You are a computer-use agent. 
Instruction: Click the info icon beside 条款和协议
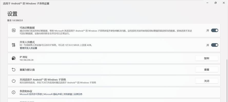point(14,92)
